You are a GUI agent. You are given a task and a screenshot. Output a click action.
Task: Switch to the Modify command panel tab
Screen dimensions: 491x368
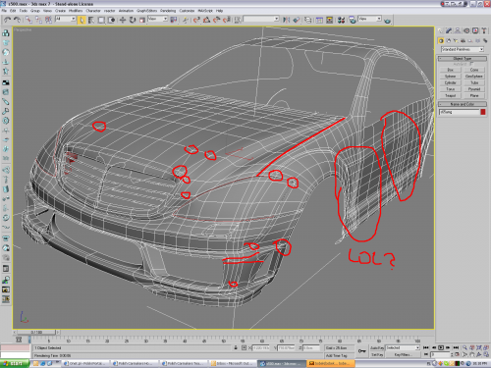[449, 30]
